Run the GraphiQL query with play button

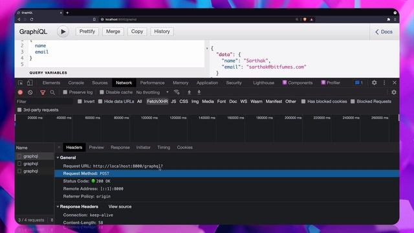63,32
